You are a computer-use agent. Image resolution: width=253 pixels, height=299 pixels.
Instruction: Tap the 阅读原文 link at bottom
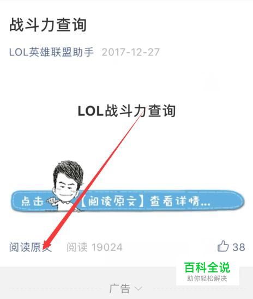(x=31, y=247)
